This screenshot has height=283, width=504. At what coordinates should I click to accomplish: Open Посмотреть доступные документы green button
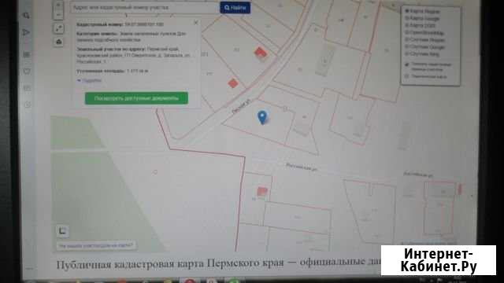coord(136,98)
